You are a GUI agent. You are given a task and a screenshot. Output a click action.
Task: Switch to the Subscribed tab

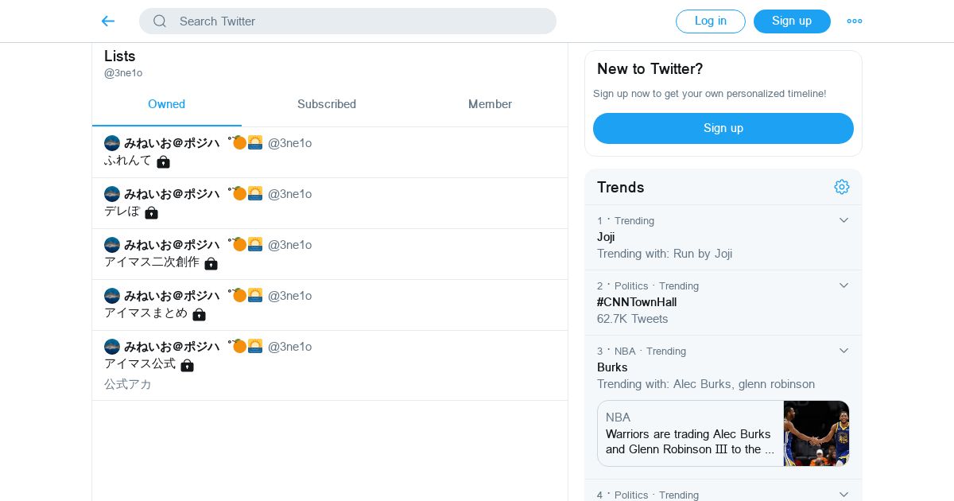click(x=327, y=104)
